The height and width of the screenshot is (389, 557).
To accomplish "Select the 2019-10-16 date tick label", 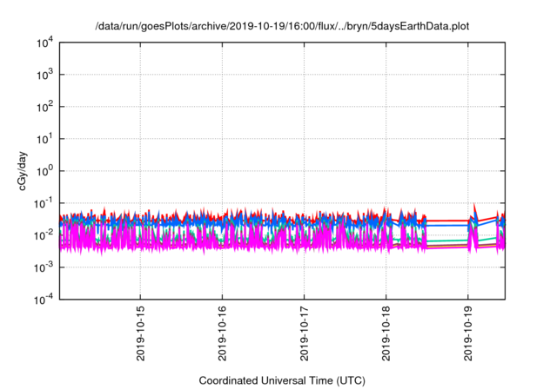I will [x=222, y=333].
